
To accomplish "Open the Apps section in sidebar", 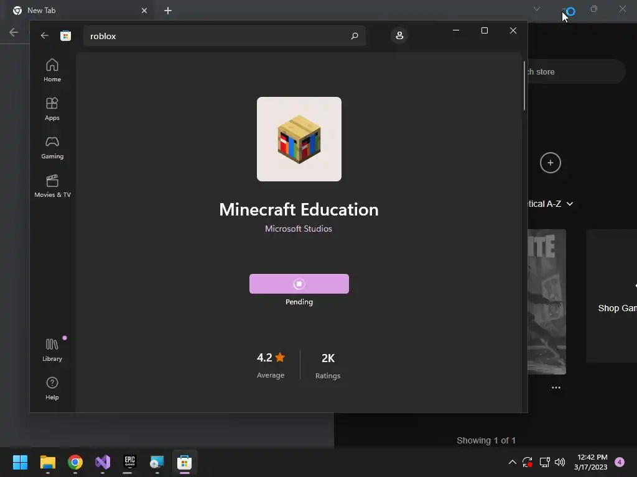I will (x=52, y=109).
